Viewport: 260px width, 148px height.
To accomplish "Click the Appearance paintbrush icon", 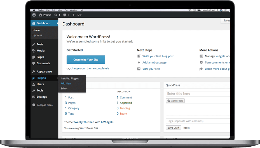I will point(34,72).
